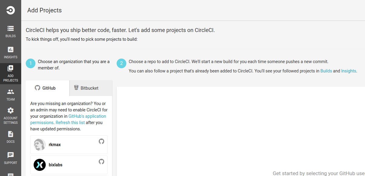
Task: Open Support from the sidebar
Action: [x=10, y=158]
